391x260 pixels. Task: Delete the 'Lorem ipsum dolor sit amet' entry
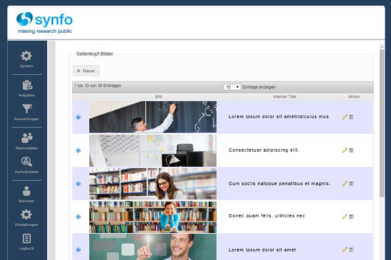(352, 249)
